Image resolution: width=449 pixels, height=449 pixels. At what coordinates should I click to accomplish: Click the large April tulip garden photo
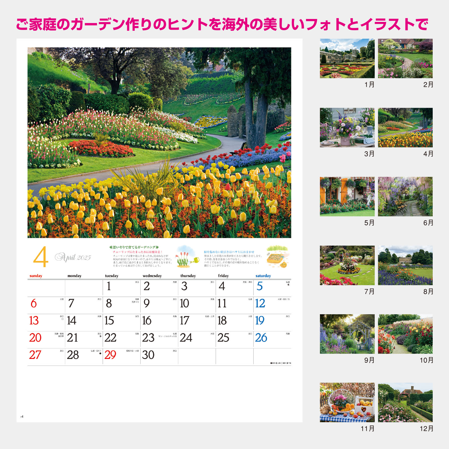[x=159, y=143]
